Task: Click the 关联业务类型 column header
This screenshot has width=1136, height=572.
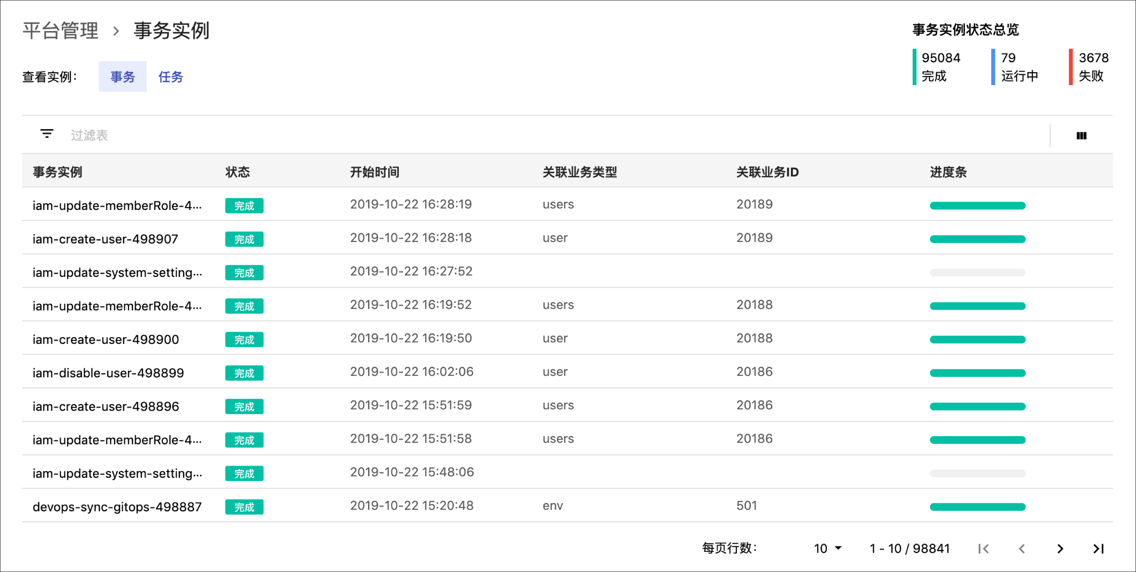Action: click(x=580, y=172)
